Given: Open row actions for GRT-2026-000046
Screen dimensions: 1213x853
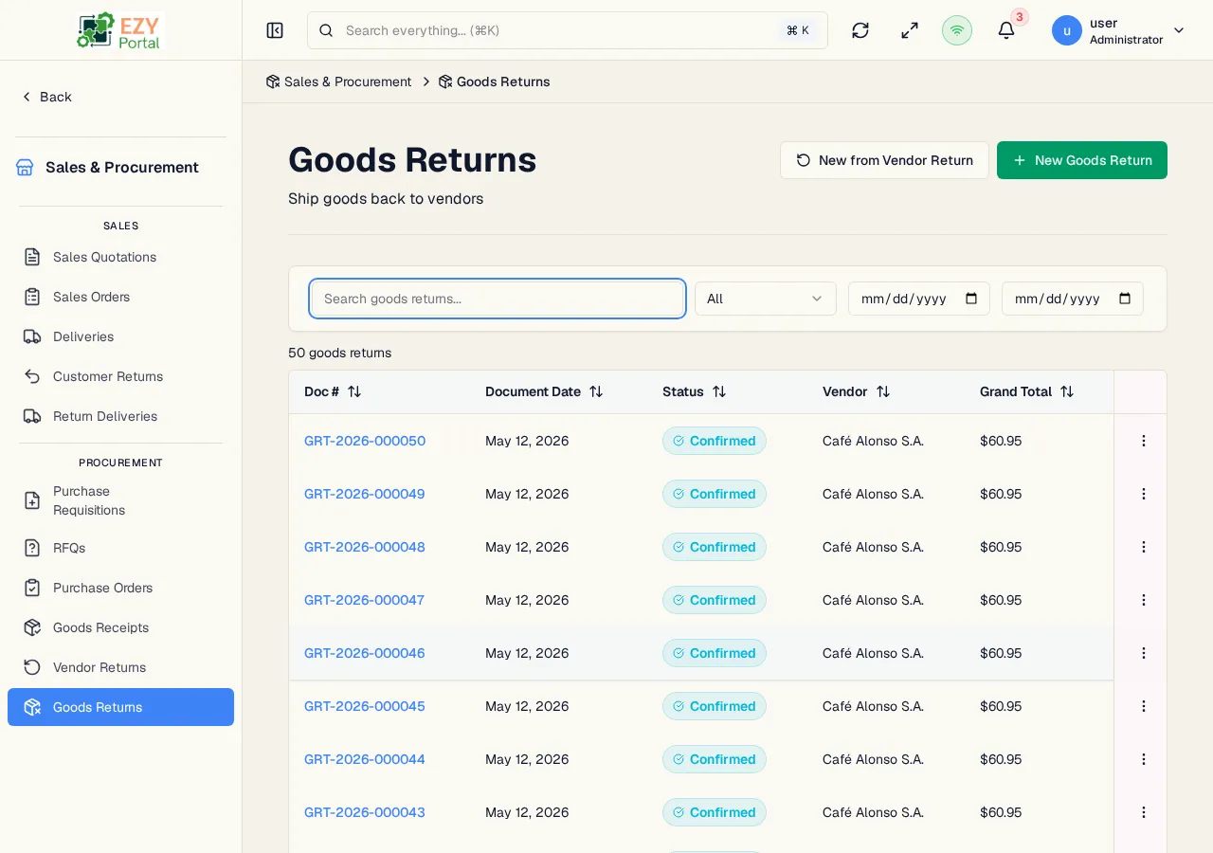Looking at the screenshot, I should click(x=1144, y=653).
